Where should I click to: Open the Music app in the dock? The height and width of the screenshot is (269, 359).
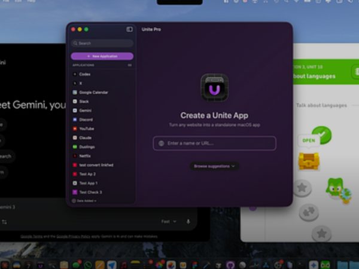click(124, 265)
